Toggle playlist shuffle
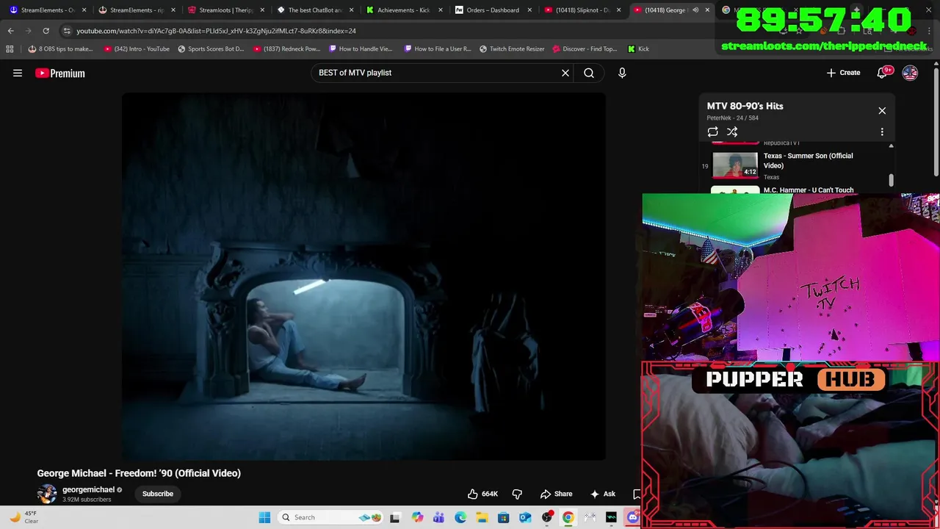Viewport: 940px width, 529px height. 732,132
